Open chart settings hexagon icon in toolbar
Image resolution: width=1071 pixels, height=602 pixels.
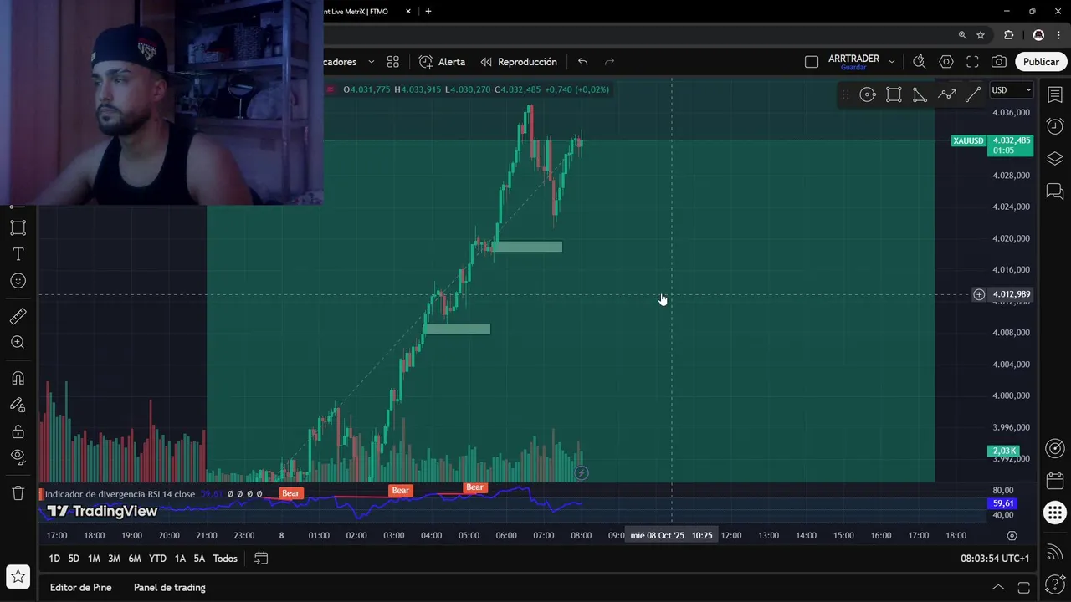click(946, 62)
